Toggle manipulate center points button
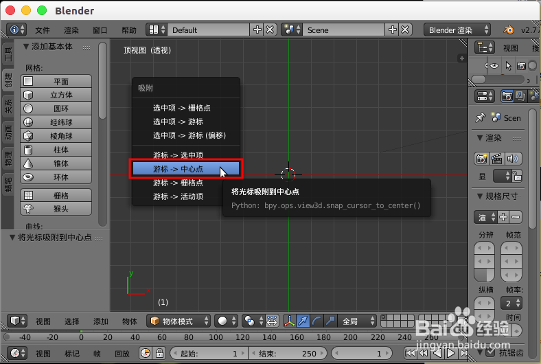Viewport: 541px width, 364px height. click(272, 321)
